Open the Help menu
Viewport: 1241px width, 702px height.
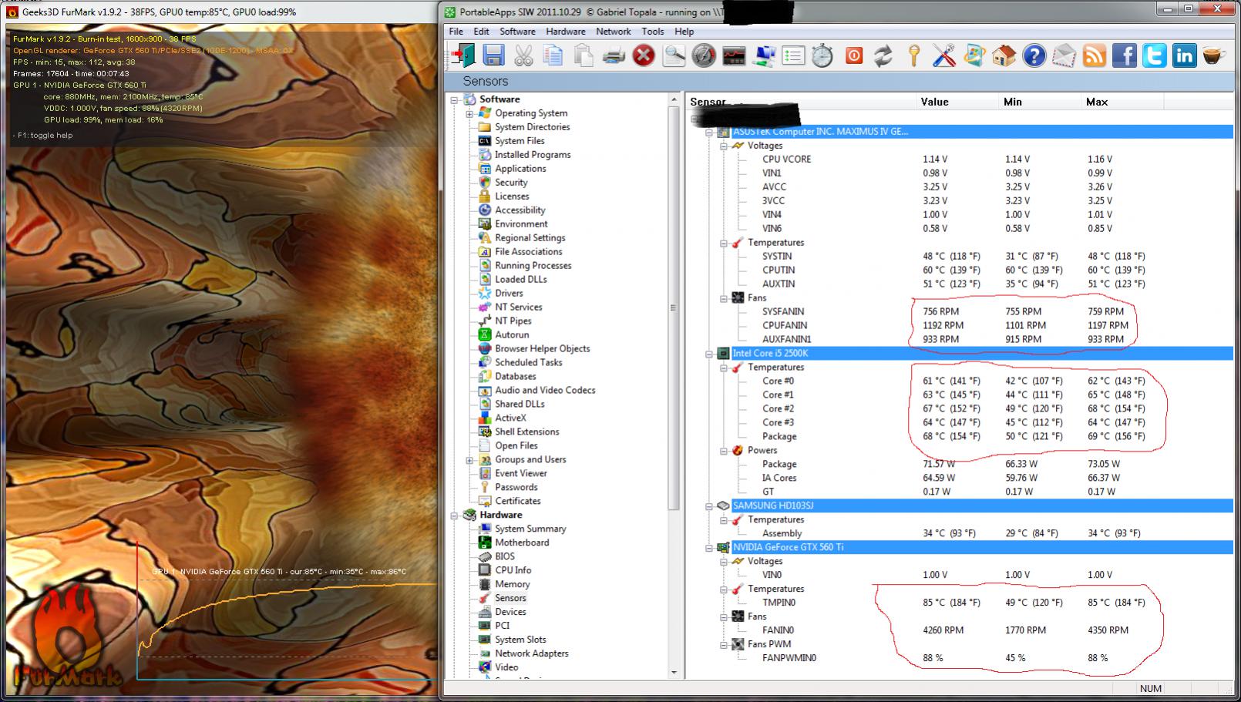pos(684,32)
